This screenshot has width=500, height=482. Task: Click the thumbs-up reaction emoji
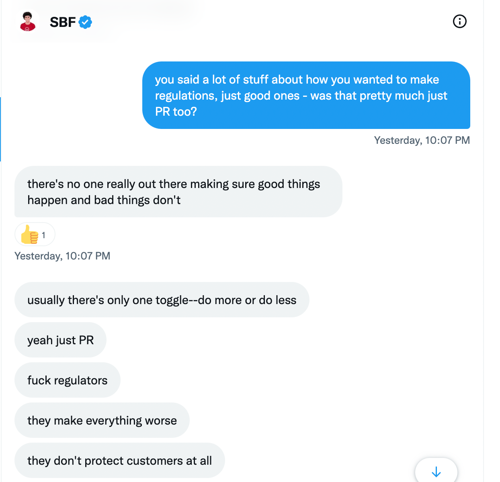[29, 235]
